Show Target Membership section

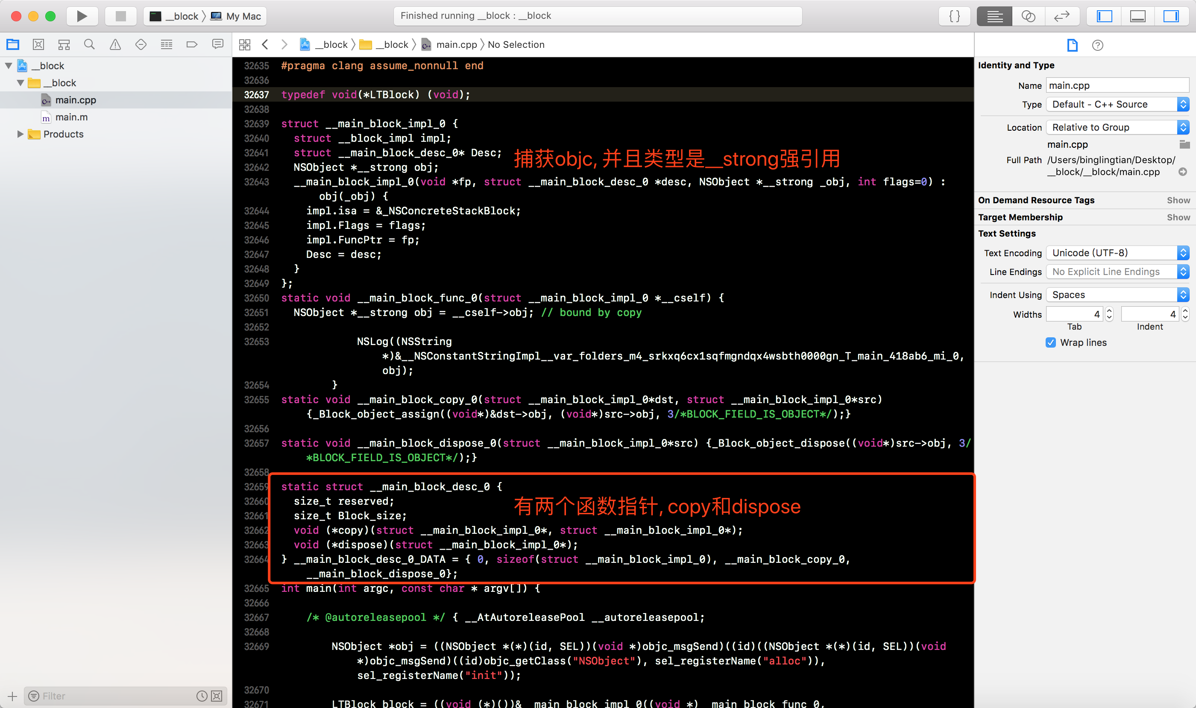[x=1178, y=217]
